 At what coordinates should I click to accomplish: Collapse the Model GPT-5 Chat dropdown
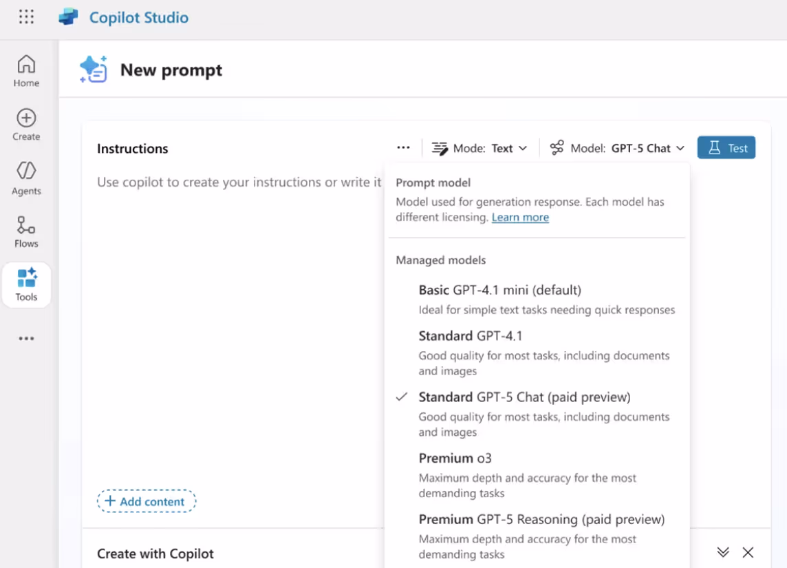coord(617,148)
